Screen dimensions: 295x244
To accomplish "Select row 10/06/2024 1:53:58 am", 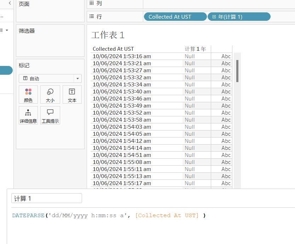I will tap(122, 120).
